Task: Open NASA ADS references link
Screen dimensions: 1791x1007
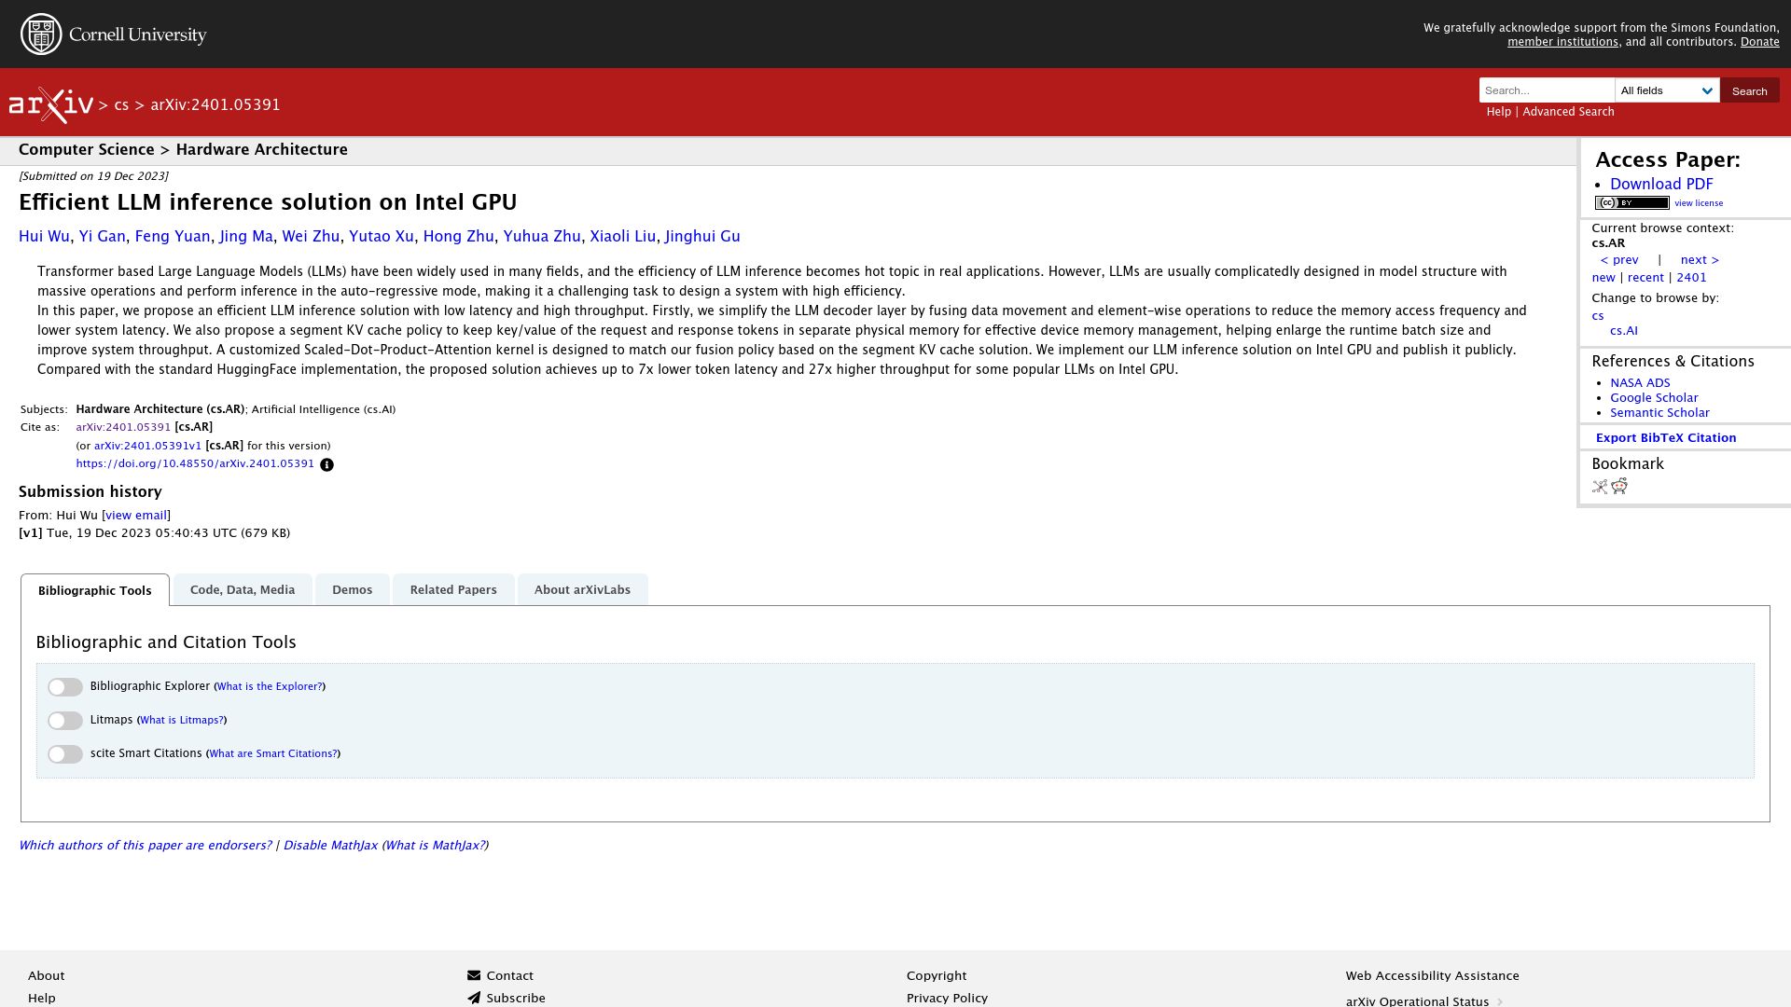Action: pos(1640,383)
